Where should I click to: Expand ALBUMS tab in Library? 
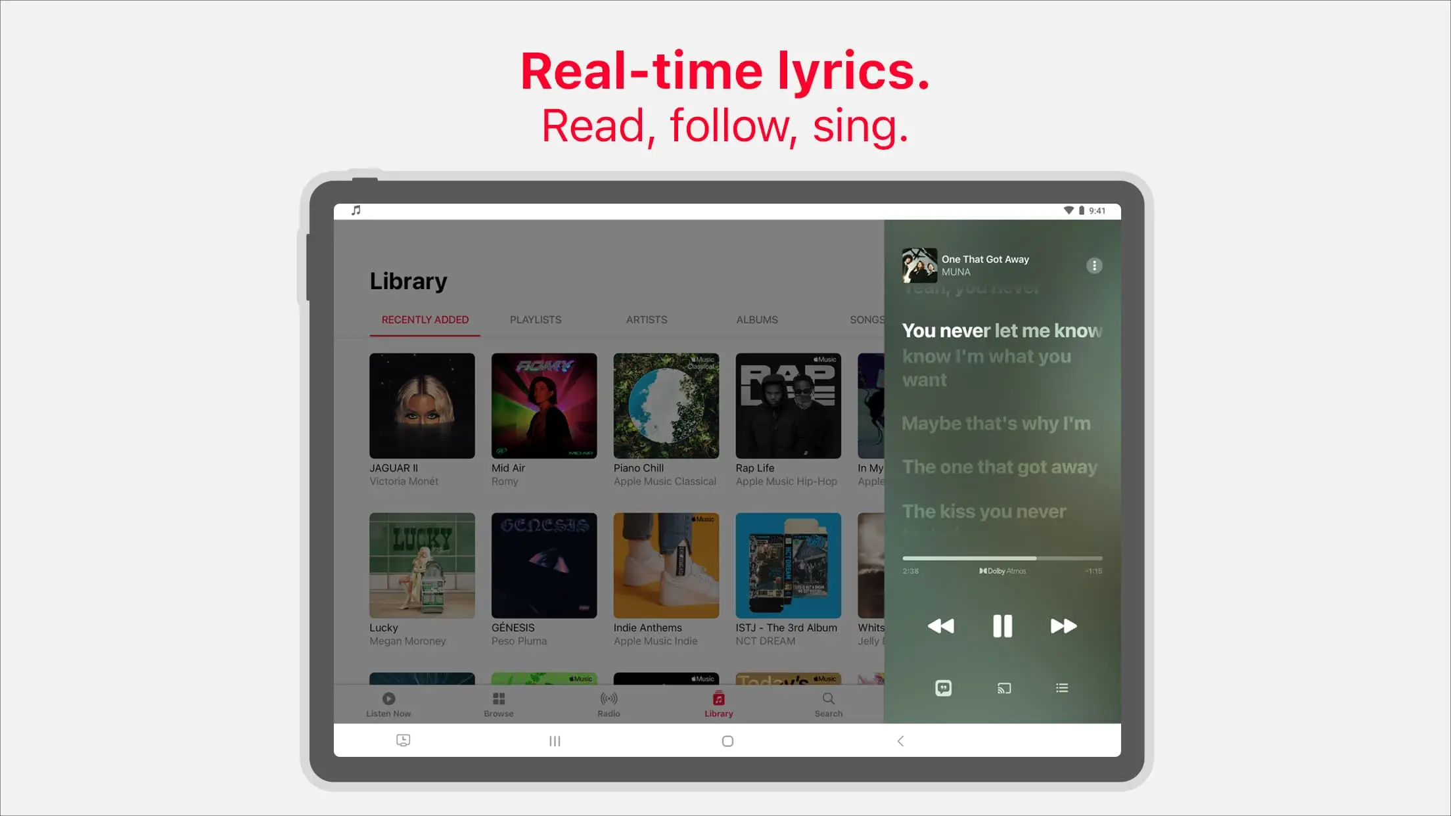coord(756,319)
